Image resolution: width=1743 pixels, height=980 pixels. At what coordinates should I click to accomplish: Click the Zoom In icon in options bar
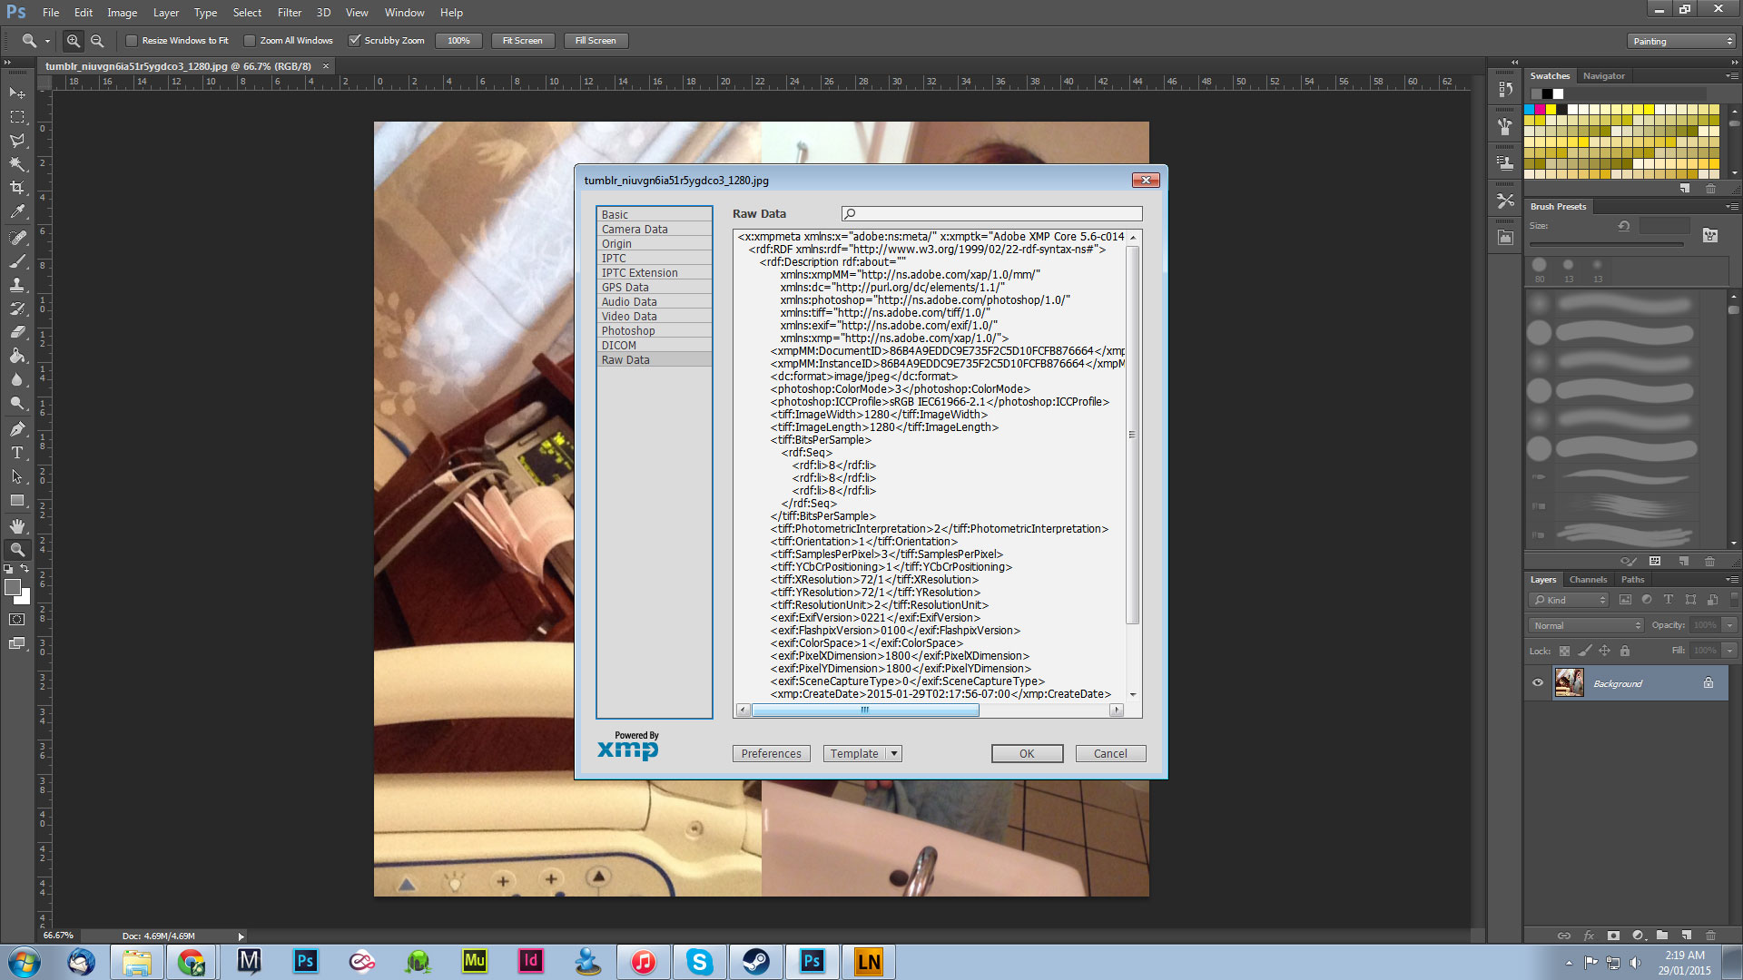coord(74,41)
